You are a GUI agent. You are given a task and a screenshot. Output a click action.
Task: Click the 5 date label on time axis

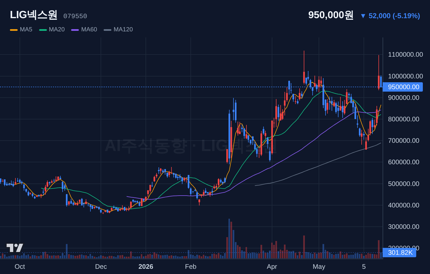pyautogui.click(x=364, y=267)
